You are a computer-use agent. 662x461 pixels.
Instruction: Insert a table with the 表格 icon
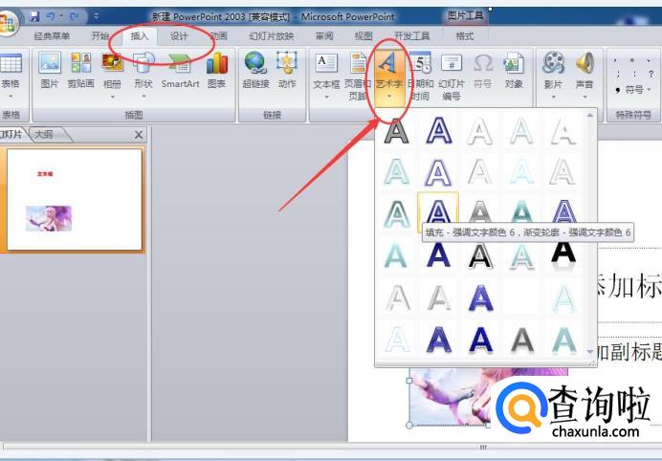point(11,69)
